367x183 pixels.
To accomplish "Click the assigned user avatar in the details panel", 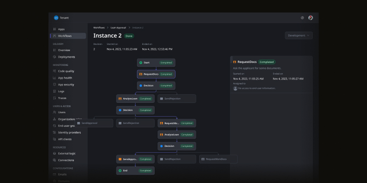I will pyautogui.click(x=235, y=88).
